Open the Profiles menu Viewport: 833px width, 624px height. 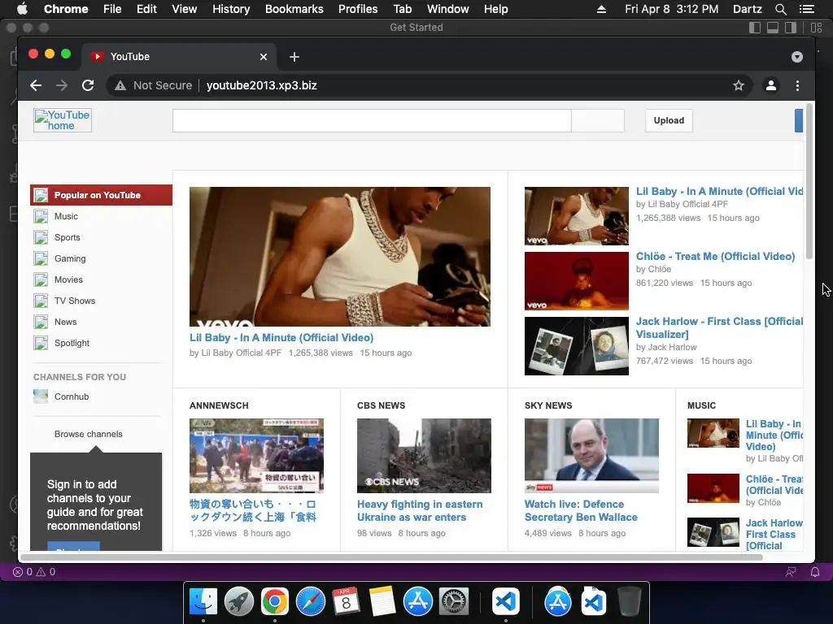point(358,9)
